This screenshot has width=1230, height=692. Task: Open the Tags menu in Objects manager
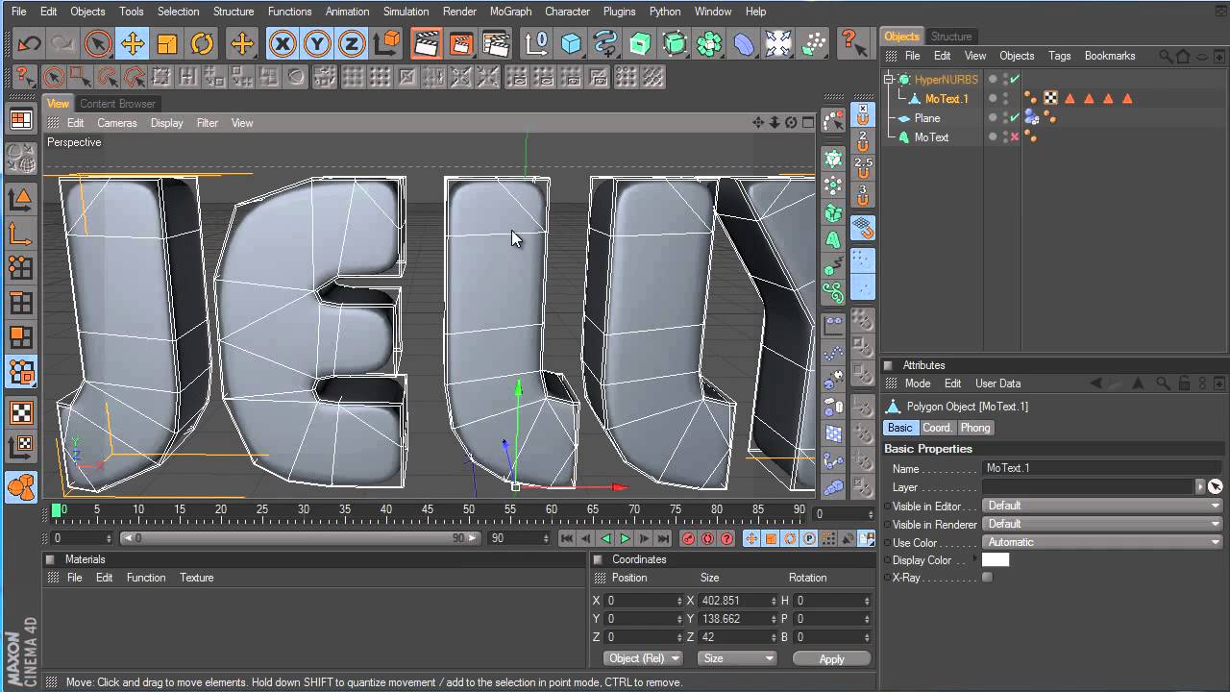[1059, 56]
